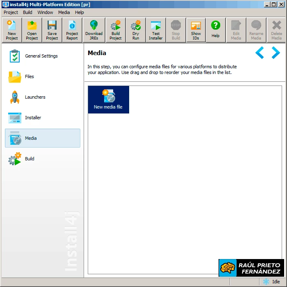The width and height of the screenshot is (287, 287).
Task: Open the Installer section
Action: 43,118
